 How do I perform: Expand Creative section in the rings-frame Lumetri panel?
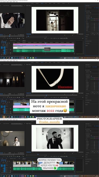87,96
